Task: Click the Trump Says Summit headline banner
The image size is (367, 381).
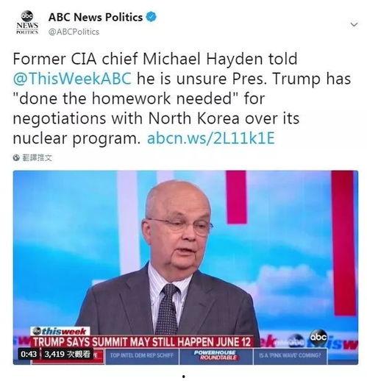Action: [142, 342]
